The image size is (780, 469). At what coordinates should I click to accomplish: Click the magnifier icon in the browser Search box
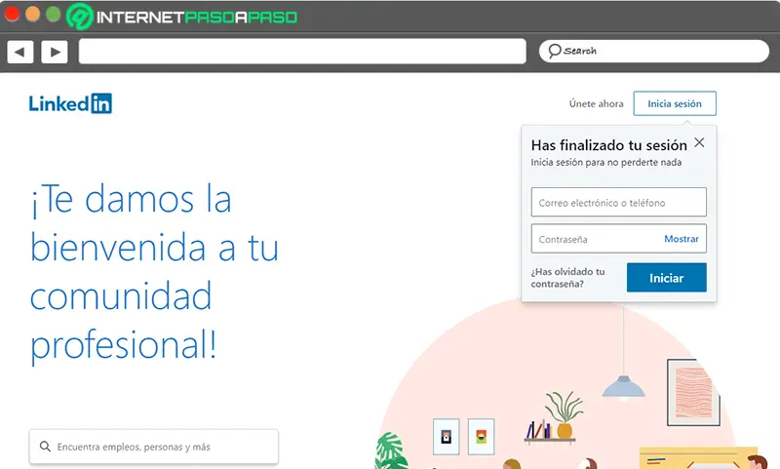coord(554,51)
